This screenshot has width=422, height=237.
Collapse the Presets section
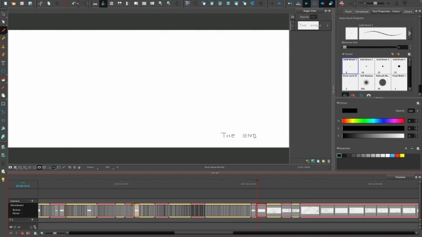pos(343,54)
